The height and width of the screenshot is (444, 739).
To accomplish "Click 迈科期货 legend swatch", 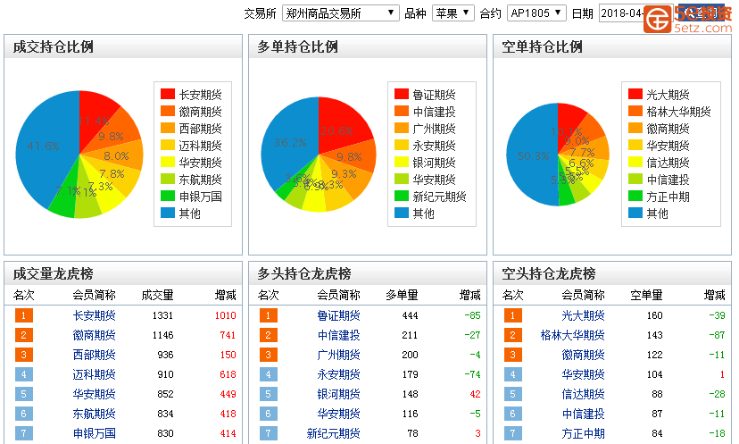I will 168,146.
